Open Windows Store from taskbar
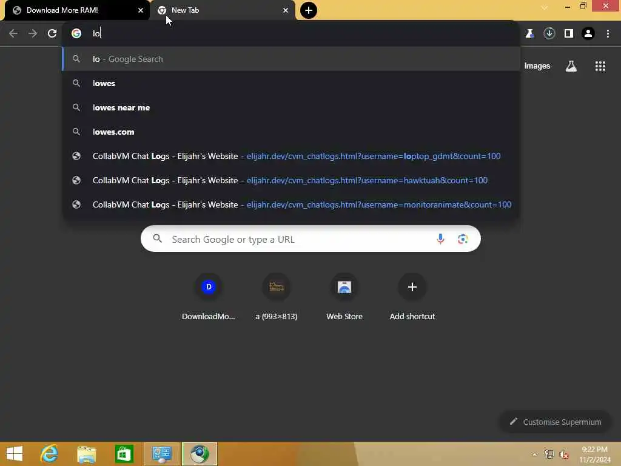This screenshot has width=621, height=466. click(124, 454)
